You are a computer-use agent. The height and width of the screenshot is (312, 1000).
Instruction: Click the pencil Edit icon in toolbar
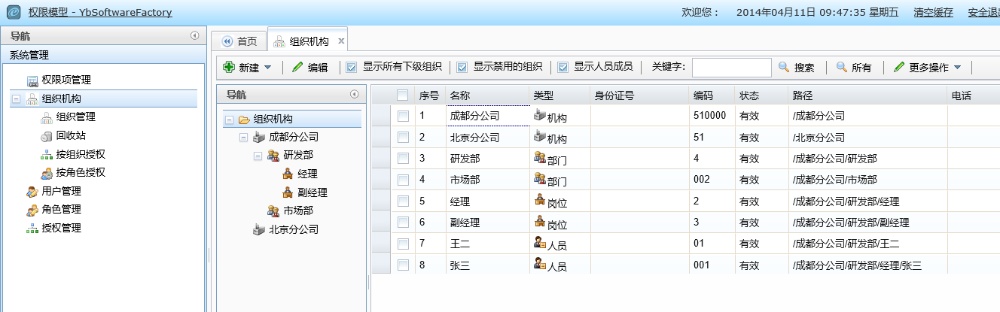[x=297, y=68]
